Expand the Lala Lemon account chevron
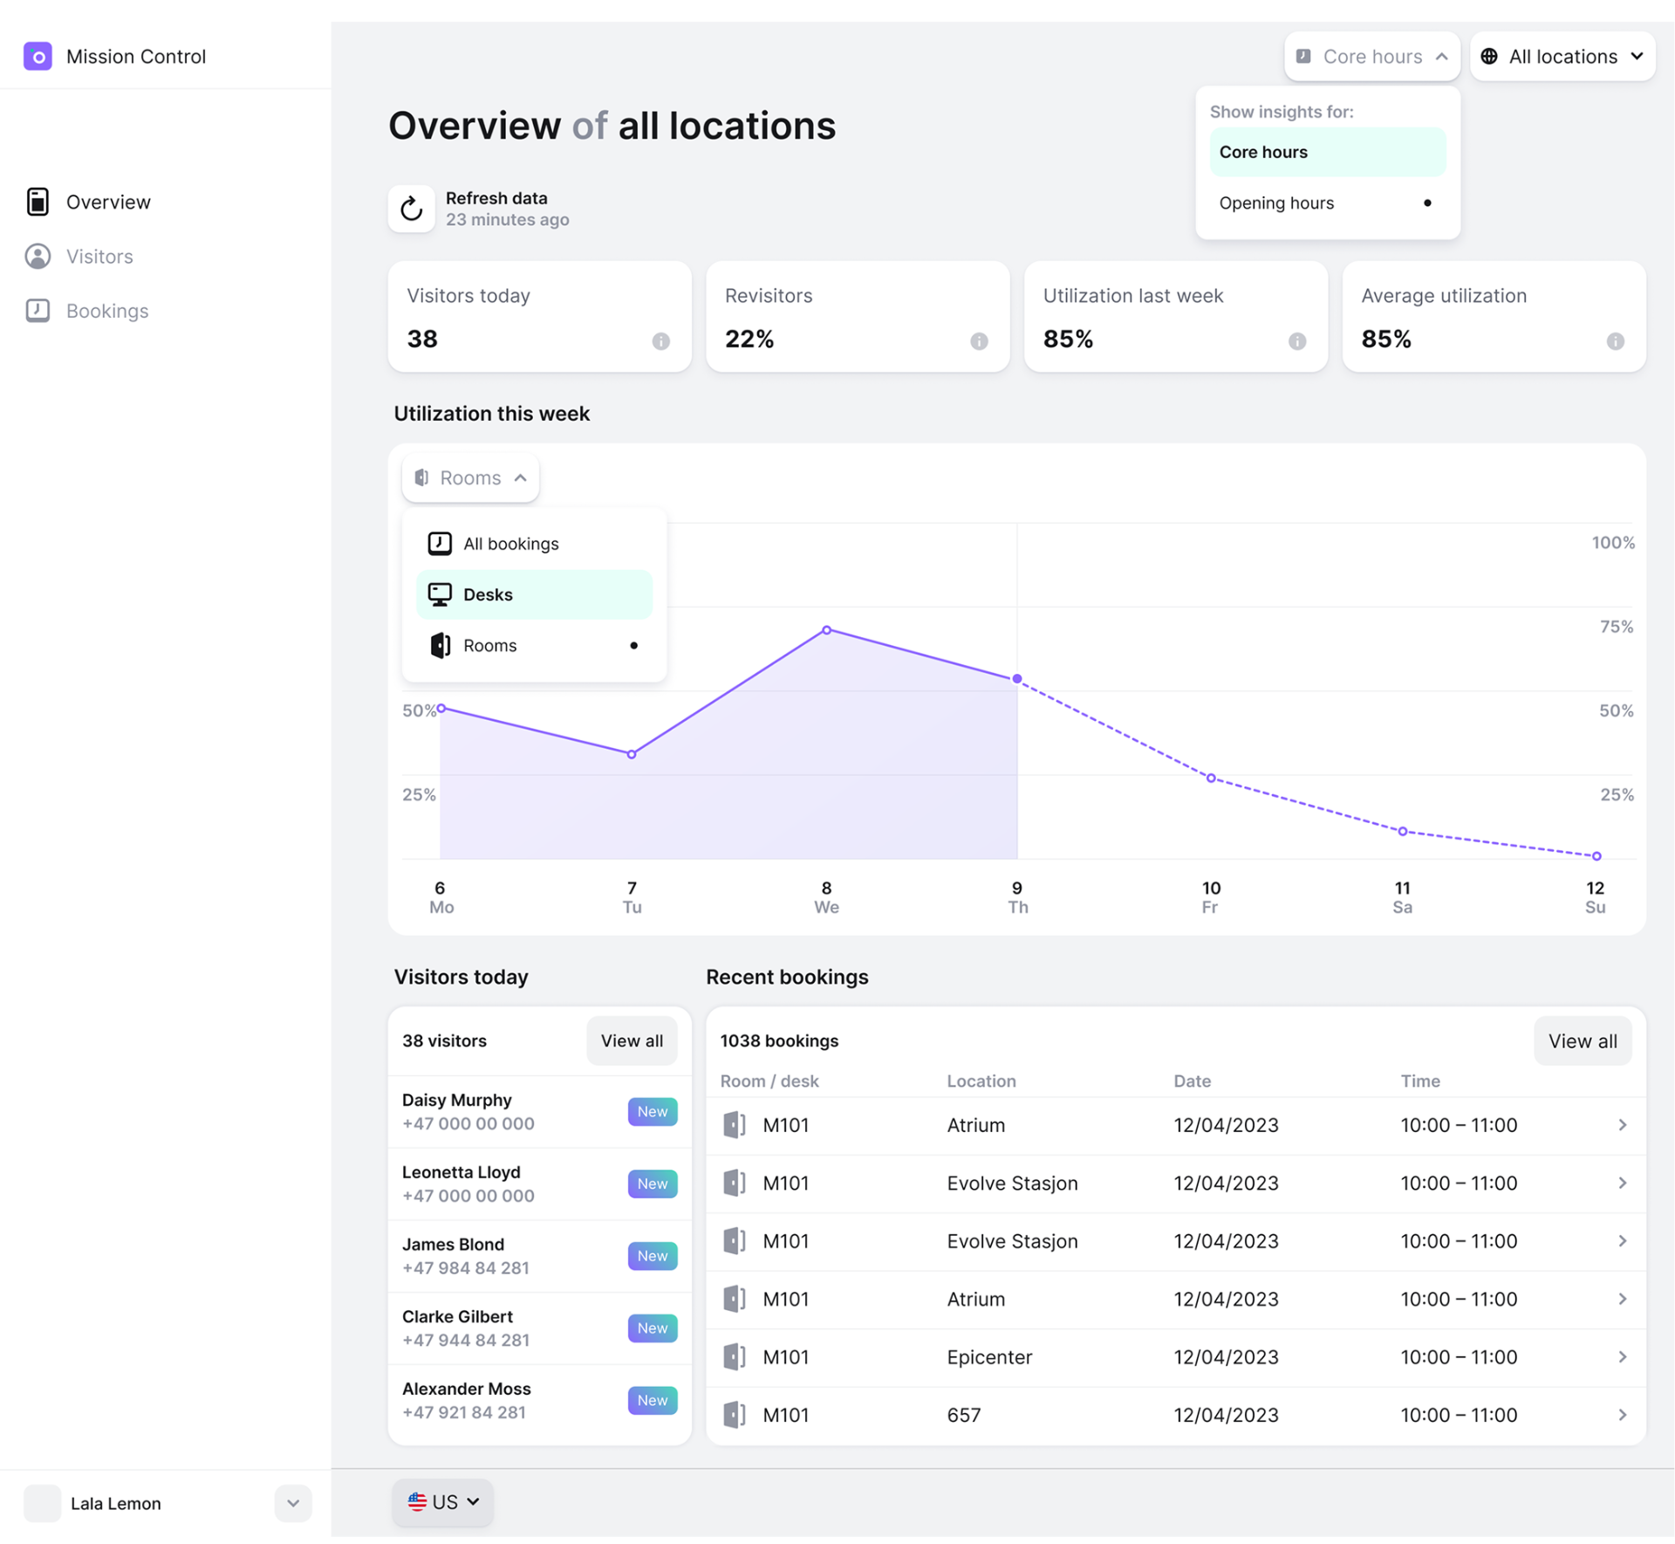This screenshot has width=1675, height=1544. pyautogui.click(x=293, y=1503)
